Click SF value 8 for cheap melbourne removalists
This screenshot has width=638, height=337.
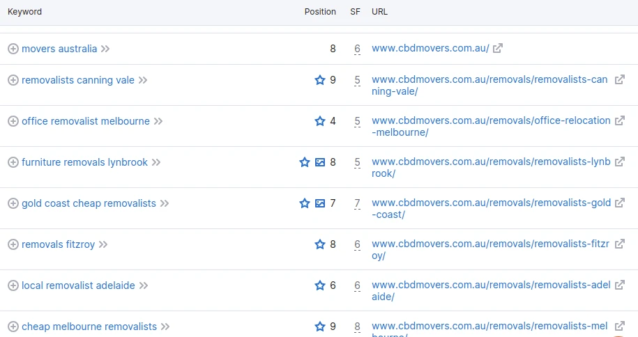tap(357, 327)
